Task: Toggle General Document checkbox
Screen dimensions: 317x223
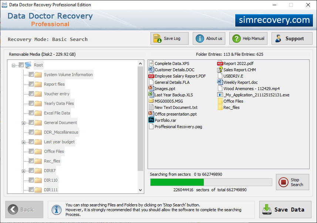Action: [x=31, y=123]
